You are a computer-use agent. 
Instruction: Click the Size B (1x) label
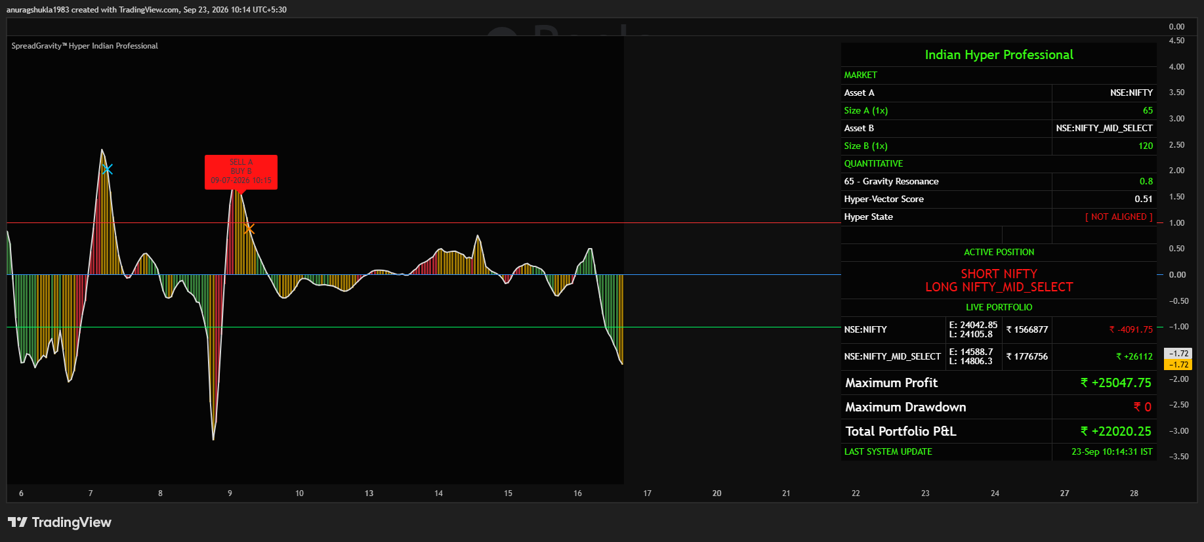tap(865, 146)
